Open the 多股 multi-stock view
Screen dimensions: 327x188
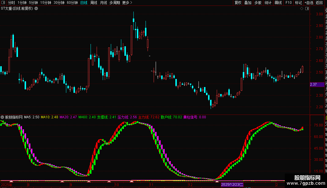pos(258,3)
